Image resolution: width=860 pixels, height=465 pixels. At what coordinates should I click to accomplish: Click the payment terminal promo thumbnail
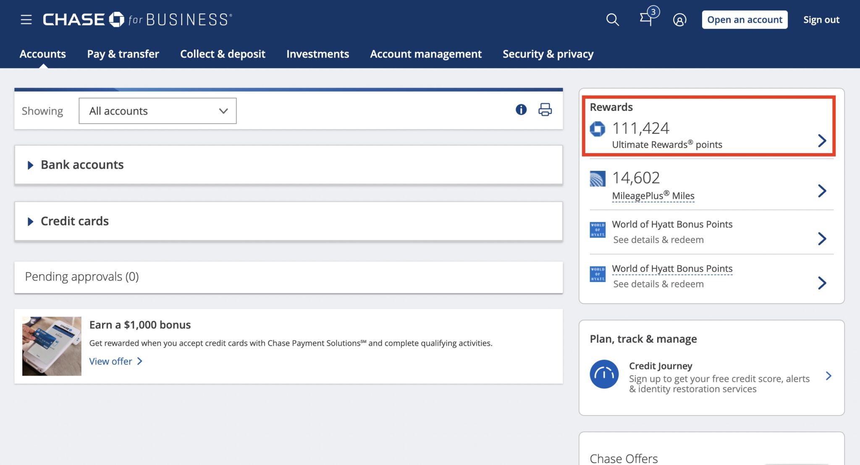[52, 345]
